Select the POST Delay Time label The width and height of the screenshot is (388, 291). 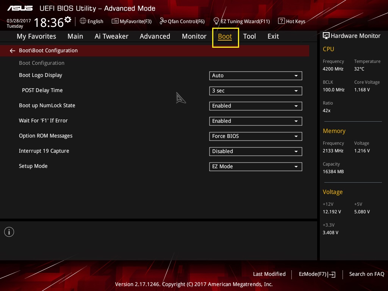pos(42,90)
